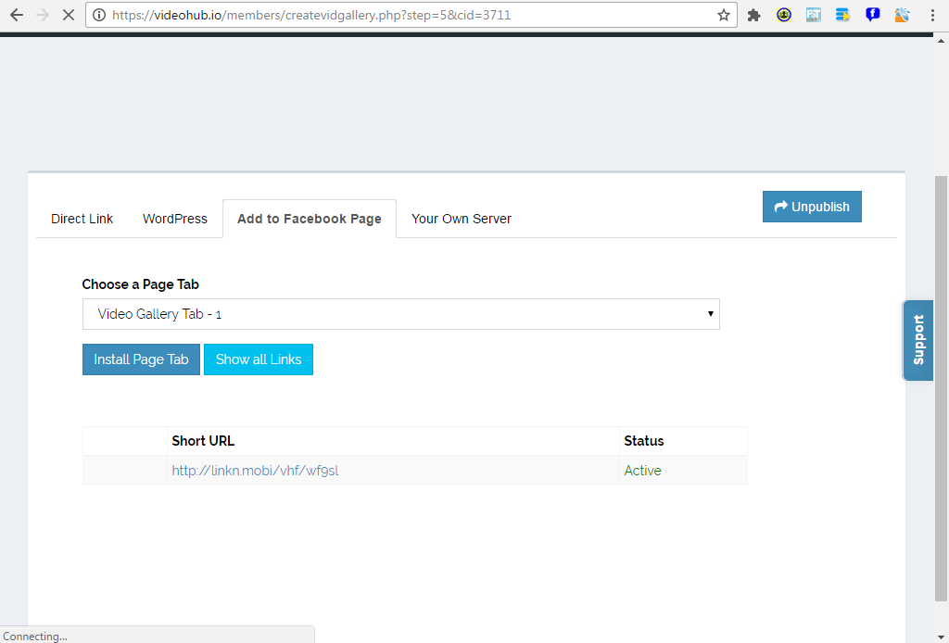Click the Short URL column header
Viewport: 949px width, 643px height.
(203, 441)
